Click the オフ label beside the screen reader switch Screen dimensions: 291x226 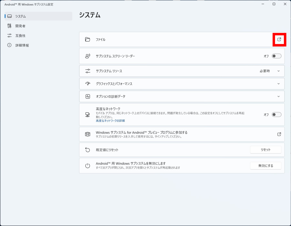click(266, 56)
